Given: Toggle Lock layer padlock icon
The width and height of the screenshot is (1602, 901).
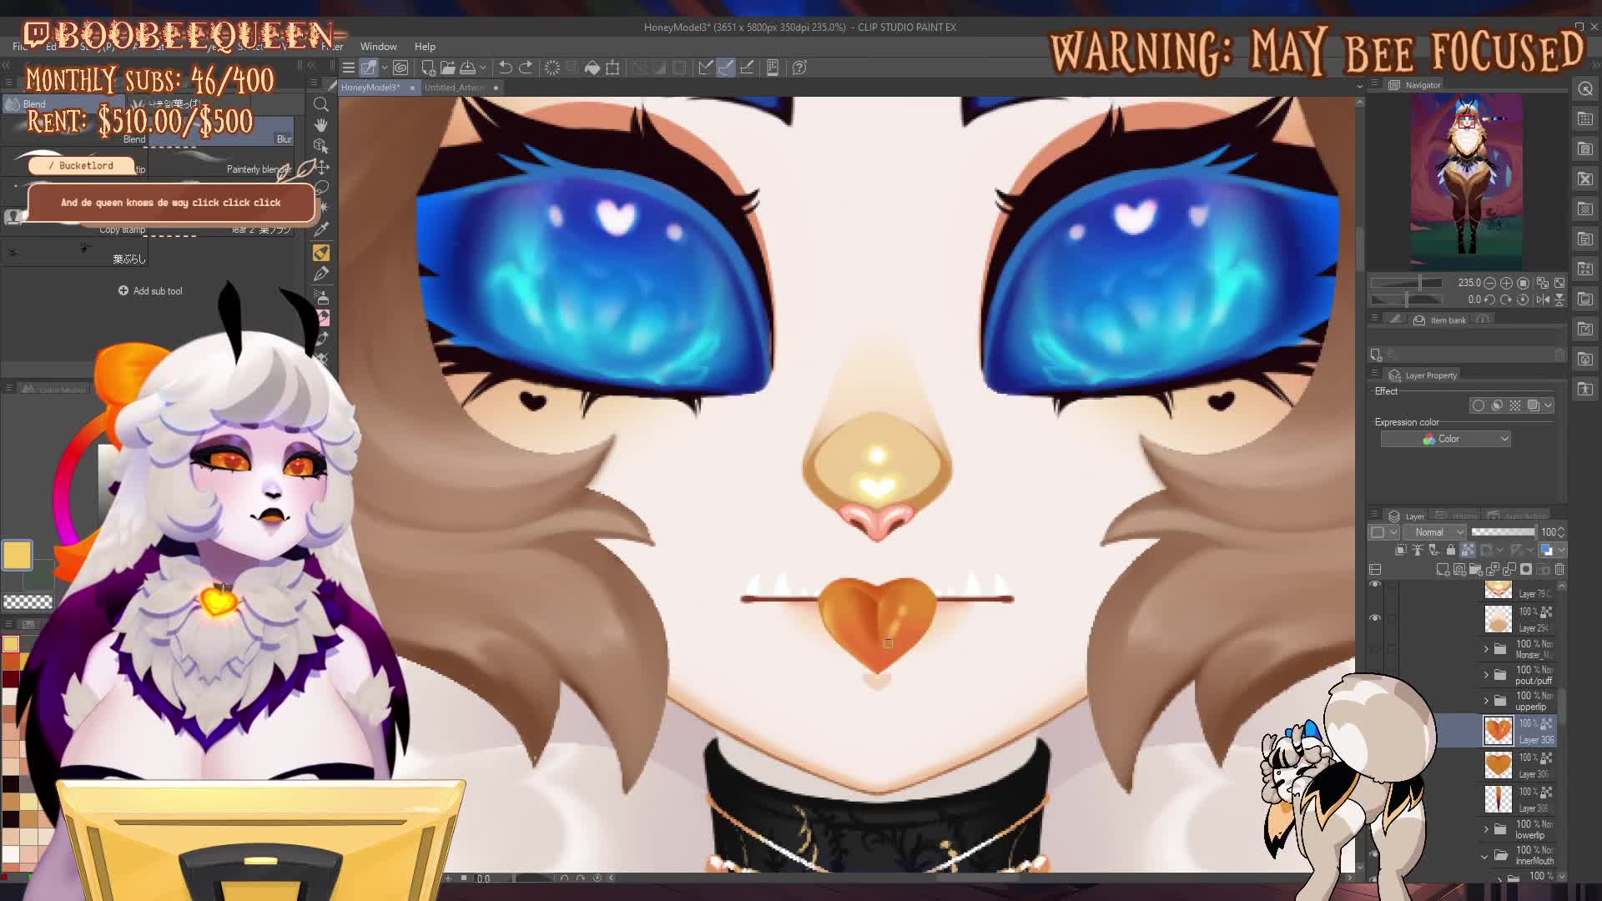Looking at the screenshot, I should (1451, 550).
